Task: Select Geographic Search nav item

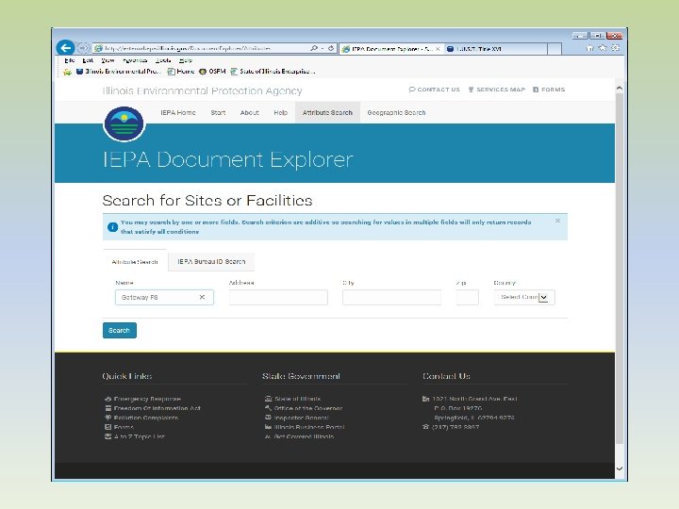Action: click(x=396, y=112)
